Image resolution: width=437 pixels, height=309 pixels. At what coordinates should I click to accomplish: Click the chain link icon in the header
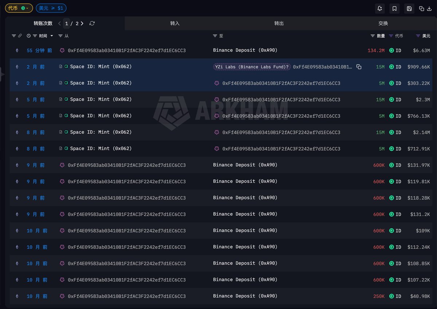coord(20,36)
